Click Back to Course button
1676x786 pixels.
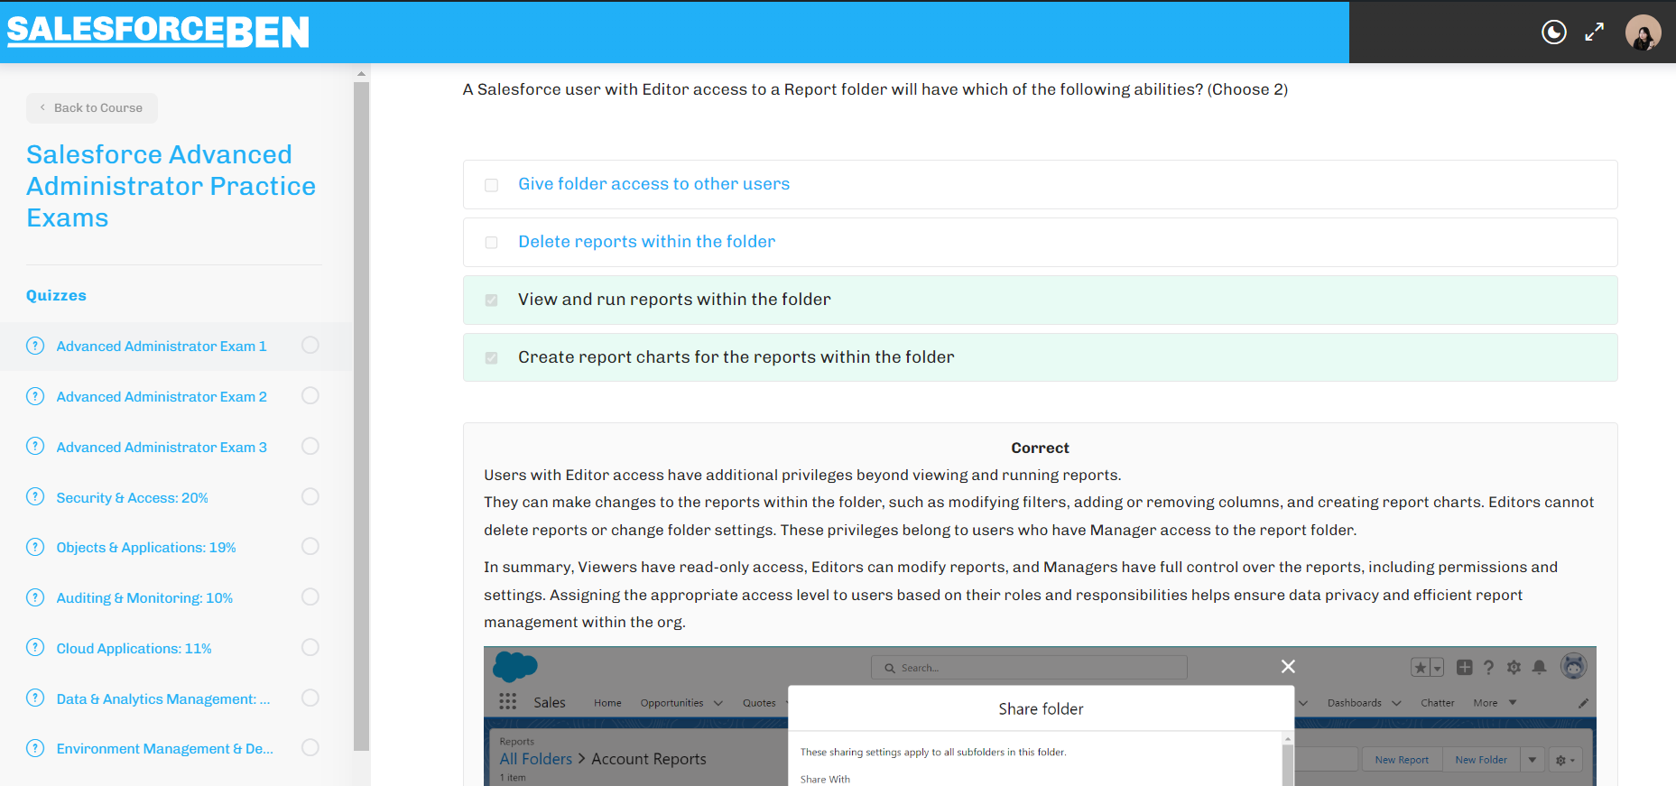point(91,108)
